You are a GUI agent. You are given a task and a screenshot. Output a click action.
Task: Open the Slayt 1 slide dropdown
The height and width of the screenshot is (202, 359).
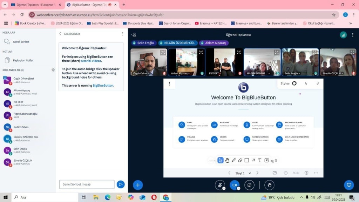click(243, 173)
